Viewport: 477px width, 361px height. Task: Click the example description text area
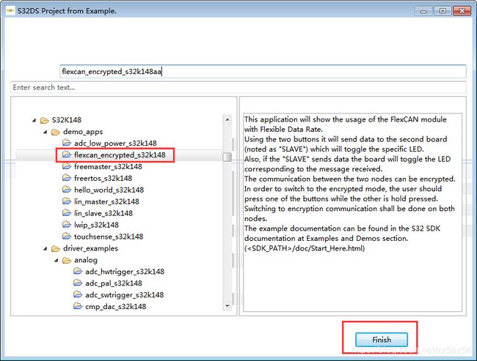352,212
